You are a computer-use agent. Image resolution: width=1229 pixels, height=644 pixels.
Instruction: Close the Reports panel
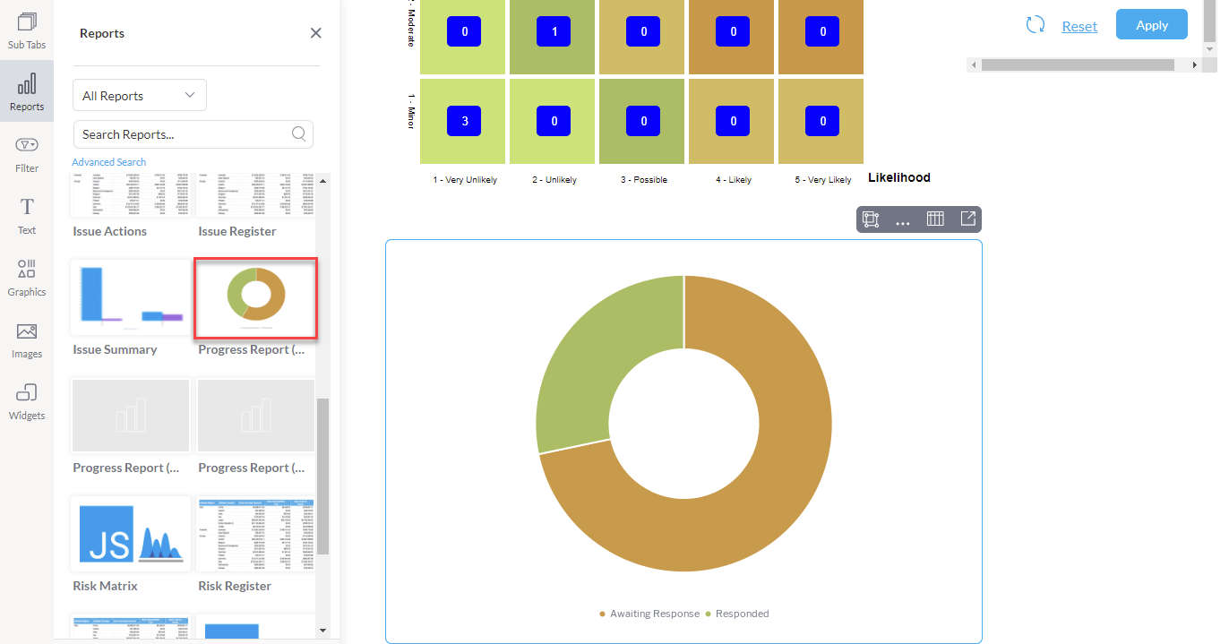coord(315,33)
